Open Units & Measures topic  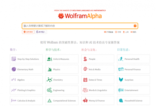[62, 59]
